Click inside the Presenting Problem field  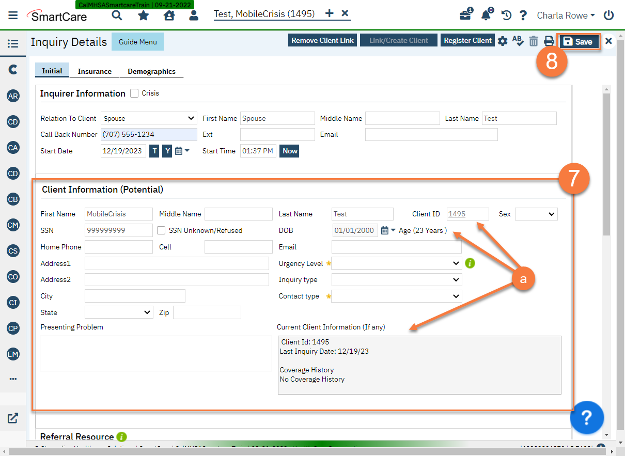155,353
